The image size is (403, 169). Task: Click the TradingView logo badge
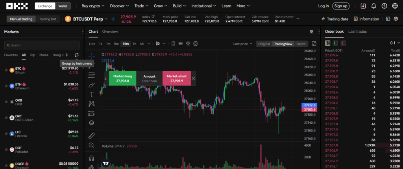coord(105,163)
